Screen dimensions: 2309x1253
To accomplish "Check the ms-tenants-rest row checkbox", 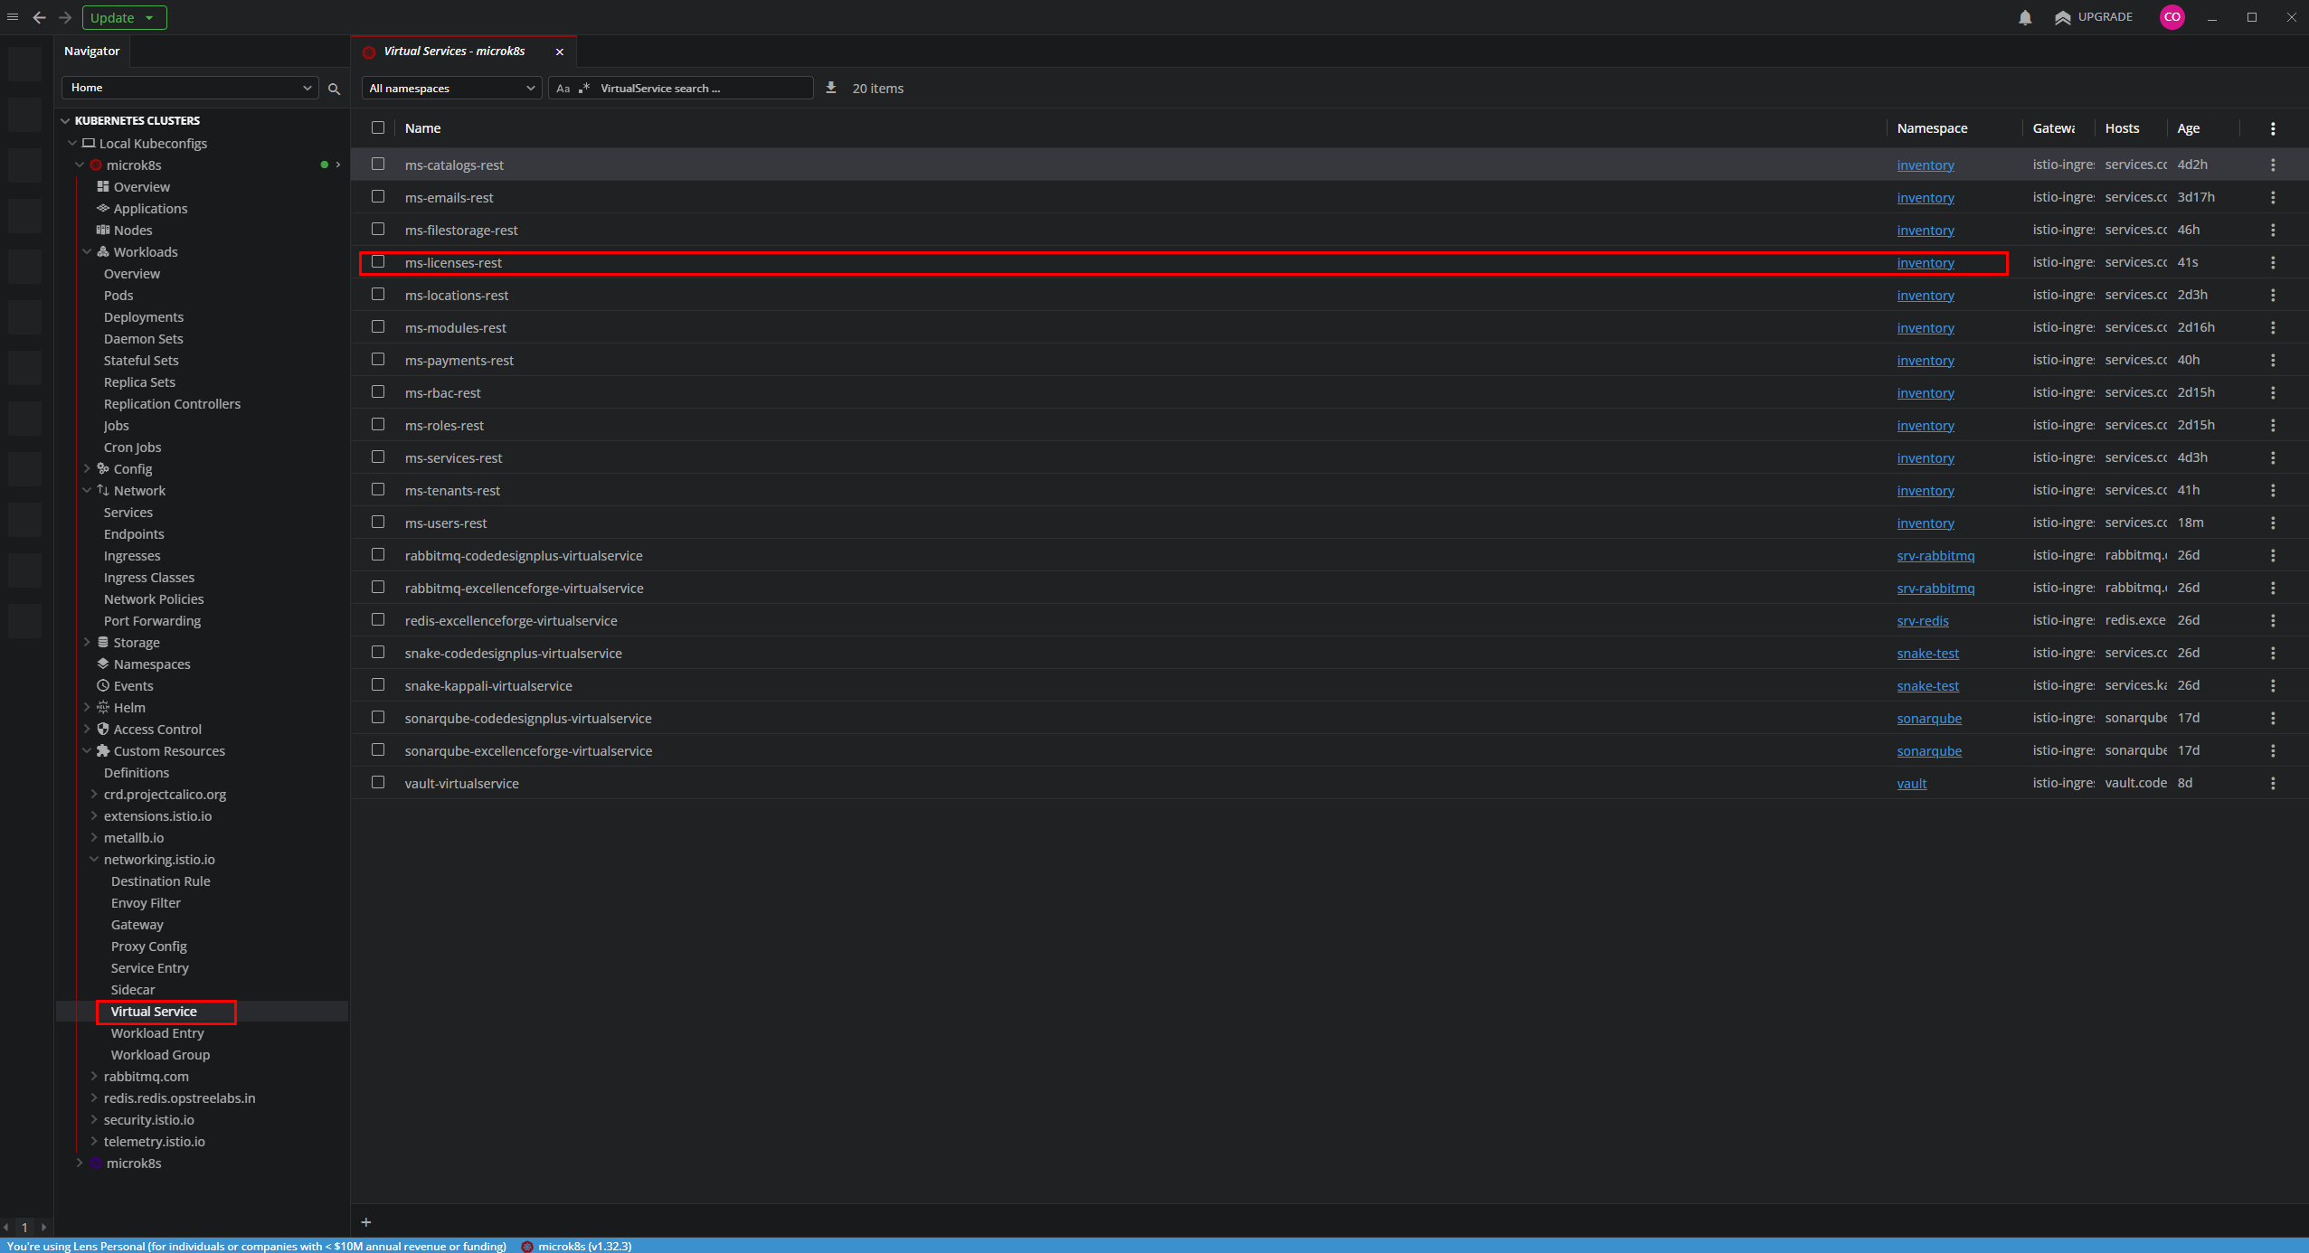I will click(x=378, y=489).
